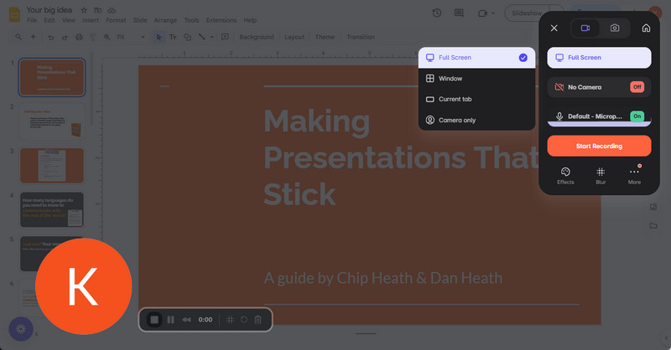Restart recording with circular arrow icon
The height and width of the screenshot is (350, 671).
pyautogui.click(x=244, y=320)
